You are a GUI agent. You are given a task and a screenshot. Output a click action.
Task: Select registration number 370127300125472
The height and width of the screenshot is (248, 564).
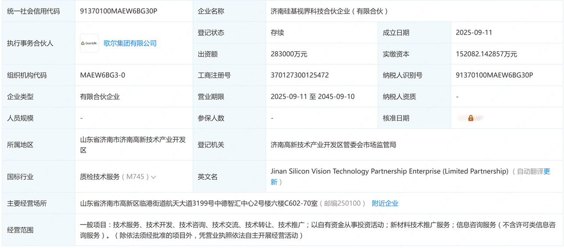tap(300, 75)
